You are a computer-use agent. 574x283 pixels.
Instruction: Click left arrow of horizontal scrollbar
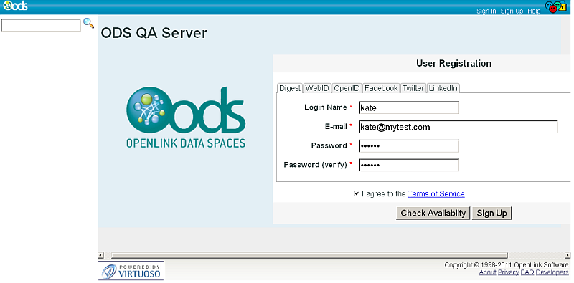(x=100, y=255)
